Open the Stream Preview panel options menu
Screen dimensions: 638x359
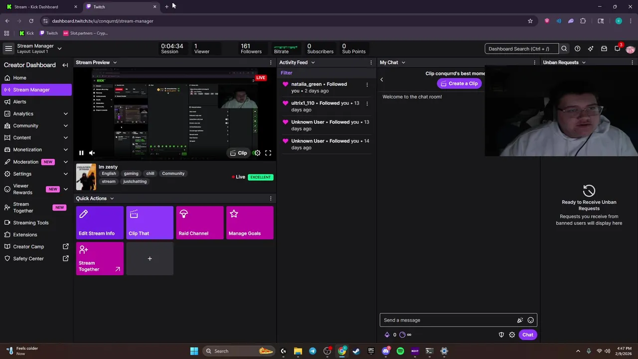[x=271, y=63]
